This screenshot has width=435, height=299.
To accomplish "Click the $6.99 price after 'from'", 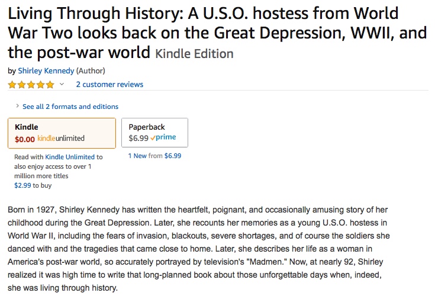I will click(173, 156).
